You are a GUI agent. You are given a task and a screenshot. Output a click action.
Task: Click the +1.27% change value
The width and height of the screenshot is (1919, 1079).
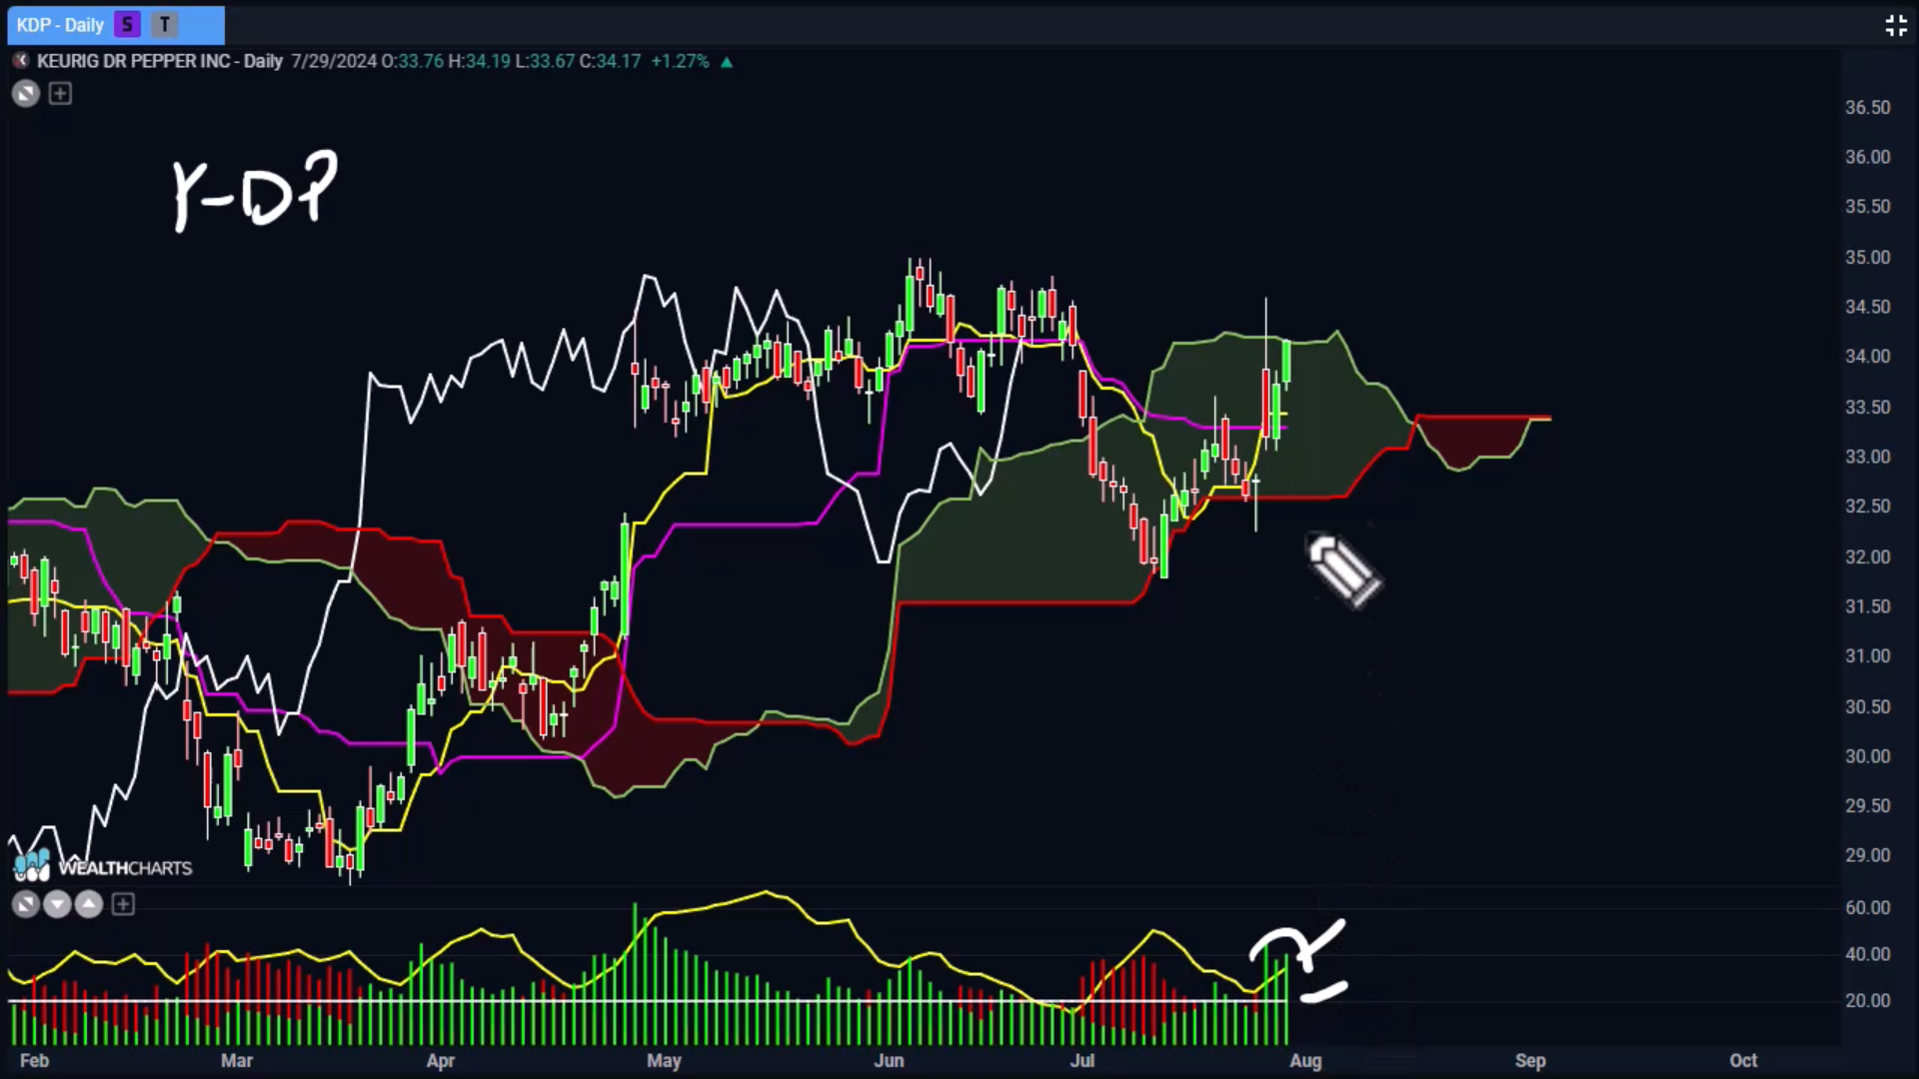680,61
